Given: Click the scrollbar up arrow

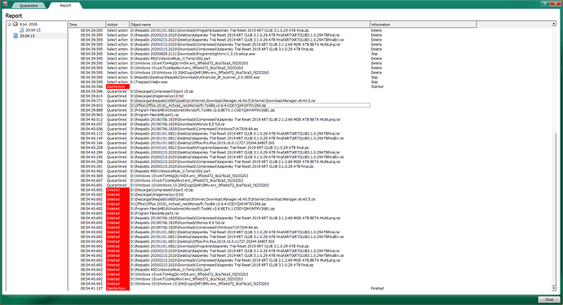Looking at the screenshot, I should click(554, 24).
